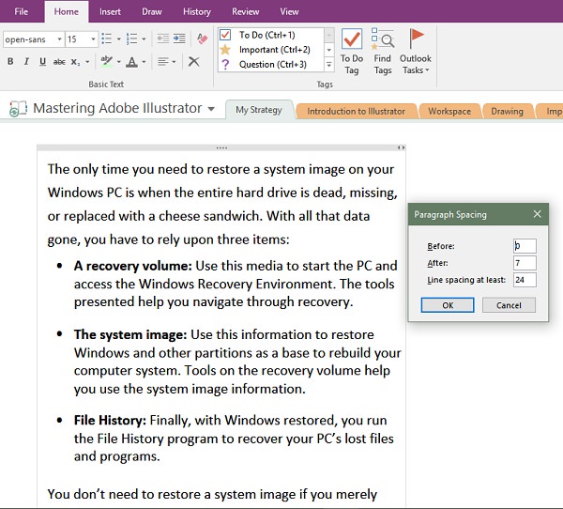Apply Important (Ctrl+2) tag
This screenshot has width=563, height=509.
271,50
